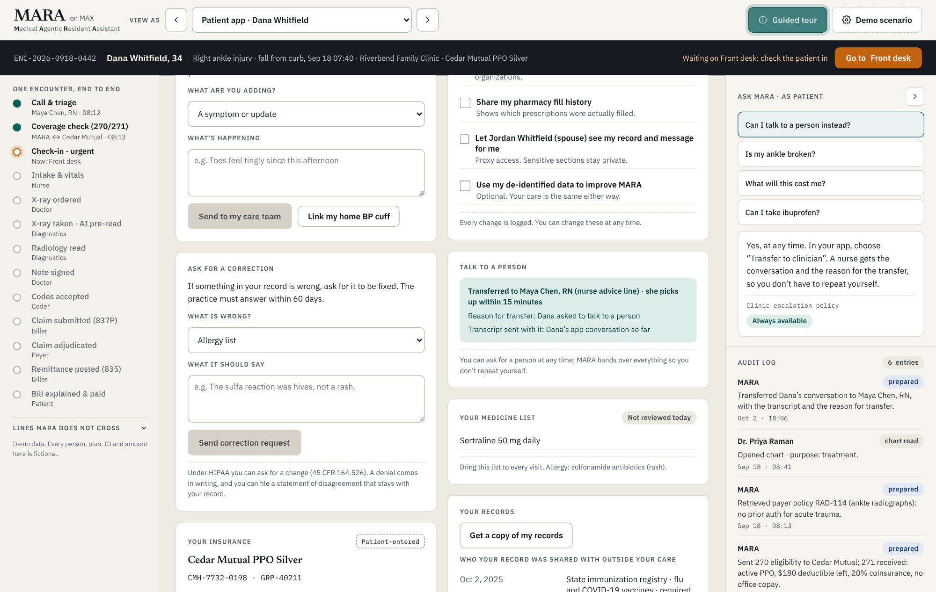Check Let Jordan Whitfield see my record
The height and width of the screenshot is (592, 936).
pyautogui.click(x=465, y=139)
